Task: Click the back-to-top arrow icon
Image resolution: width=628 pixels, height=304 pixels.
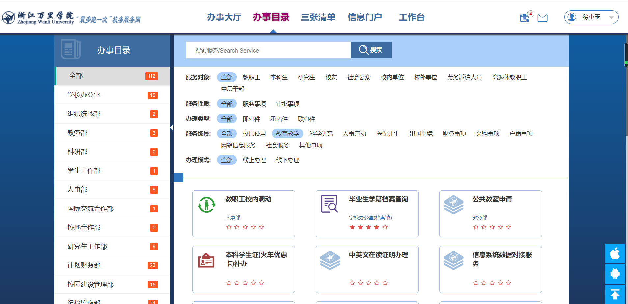Action: pos(615,294)
